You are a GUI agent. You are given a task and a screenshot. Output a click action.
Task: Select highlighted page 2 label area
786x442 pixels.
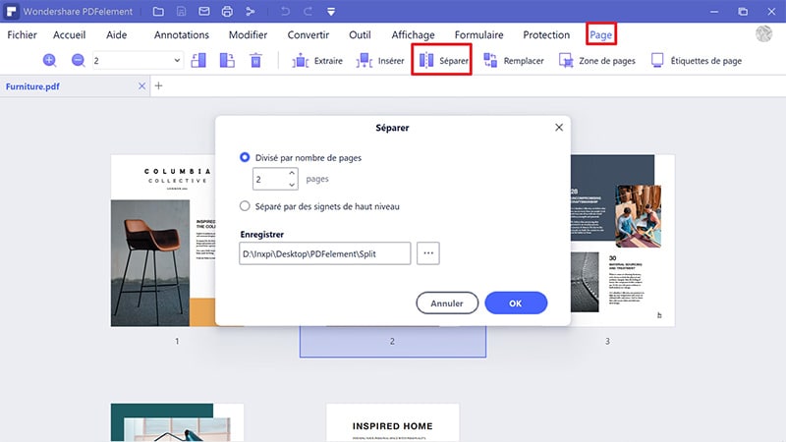pyautogui.click(x=392, y=341)
